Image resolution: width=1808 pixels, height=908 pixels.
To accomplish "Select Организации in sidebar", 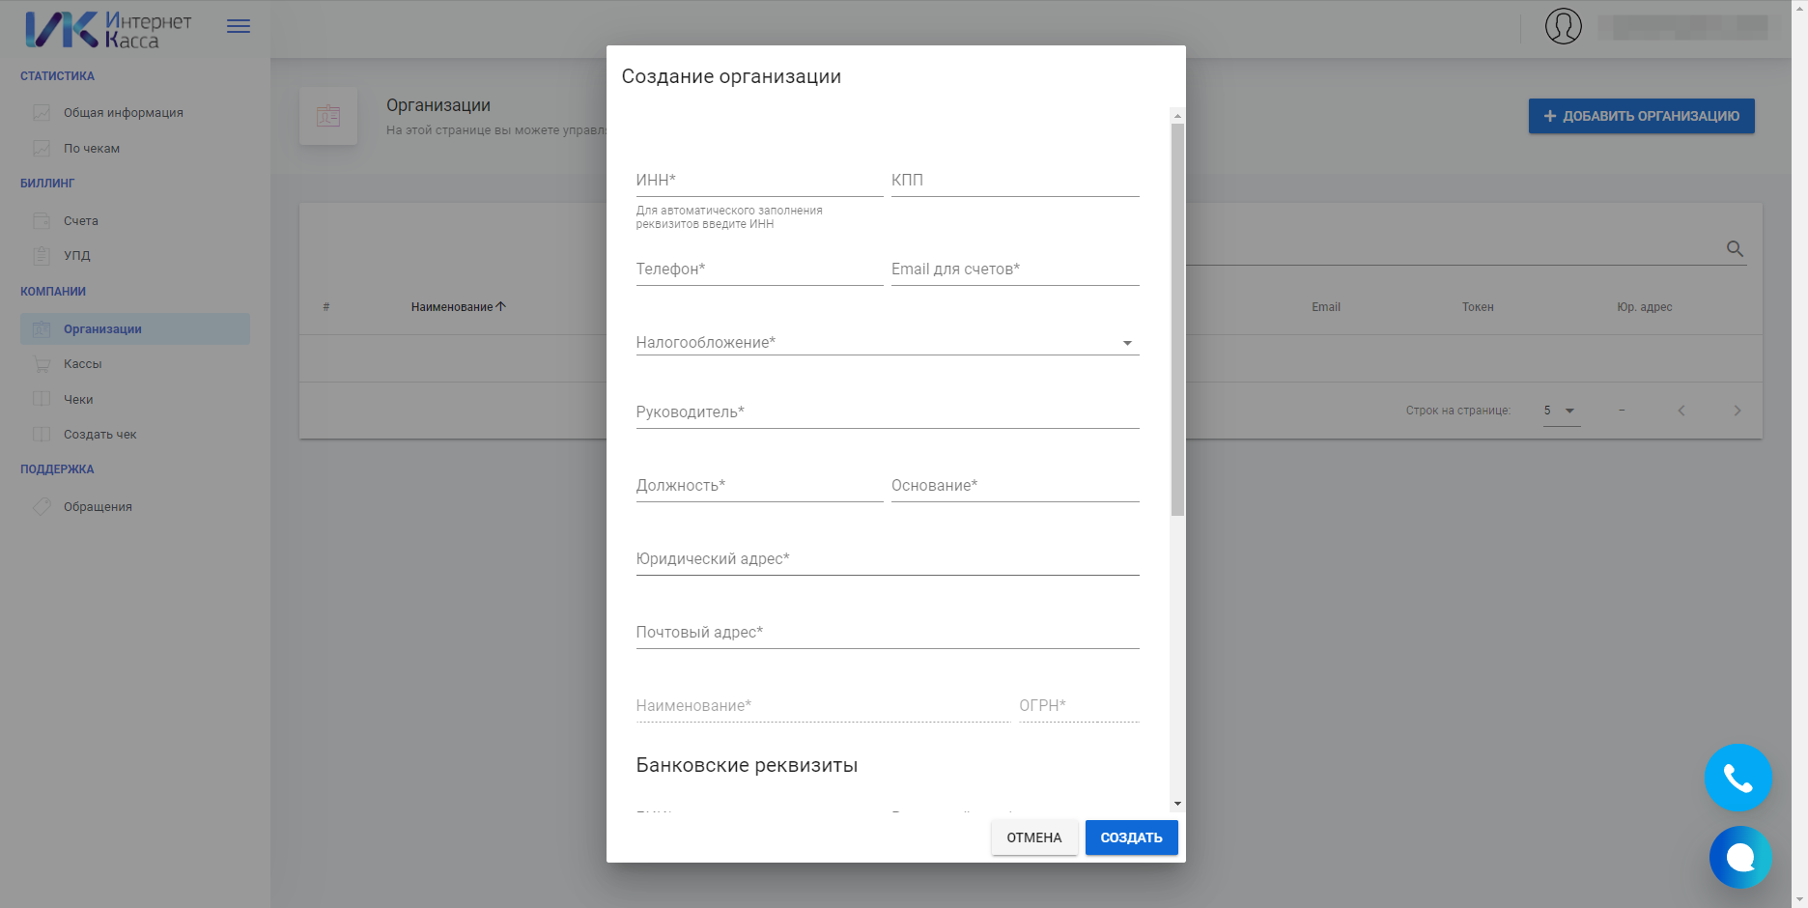I will tap(135, 328).
